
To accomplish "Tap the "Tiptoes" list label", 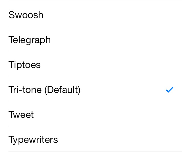I will pos(24,65).
